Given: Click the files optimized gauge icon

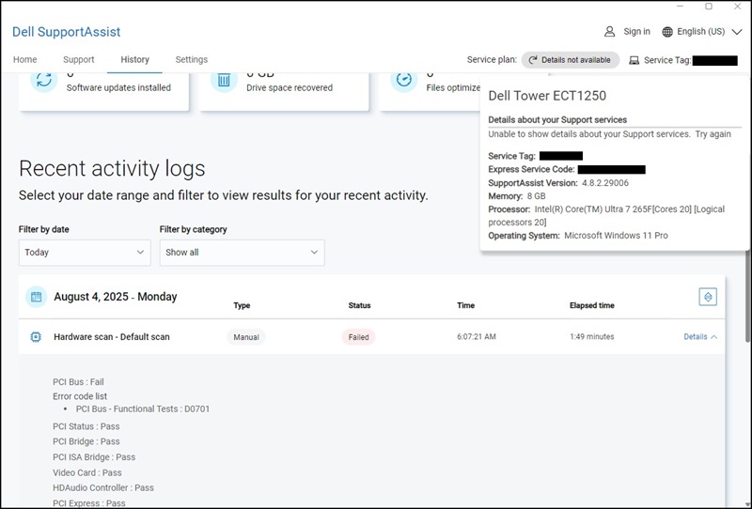Looking at the screenshot, I should (x=403, y=80).
